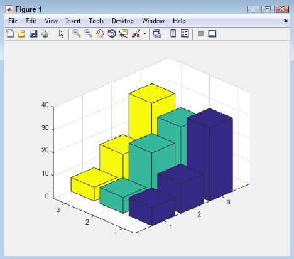Click the tallest yellow bar in the chart
The image size is (294, 259).
point(152,111)
